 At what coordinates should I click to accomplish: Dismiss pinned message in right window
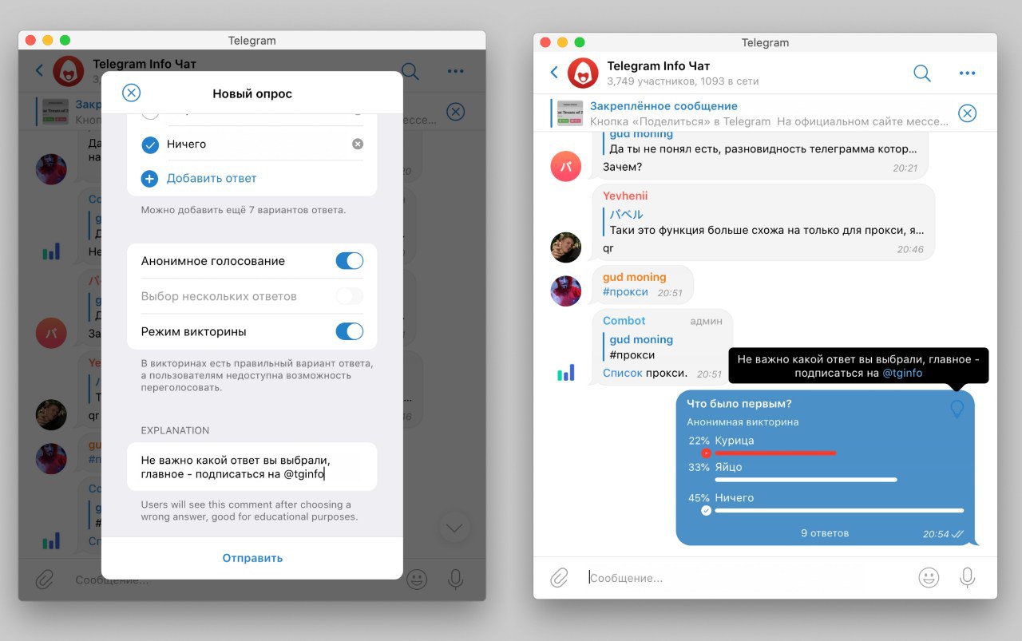click(967, 113)
